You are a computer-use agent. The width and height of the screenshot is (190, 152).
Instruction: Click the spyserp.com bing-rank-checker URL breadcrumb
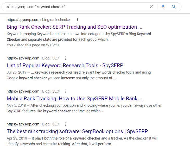[x=39, y=20]
